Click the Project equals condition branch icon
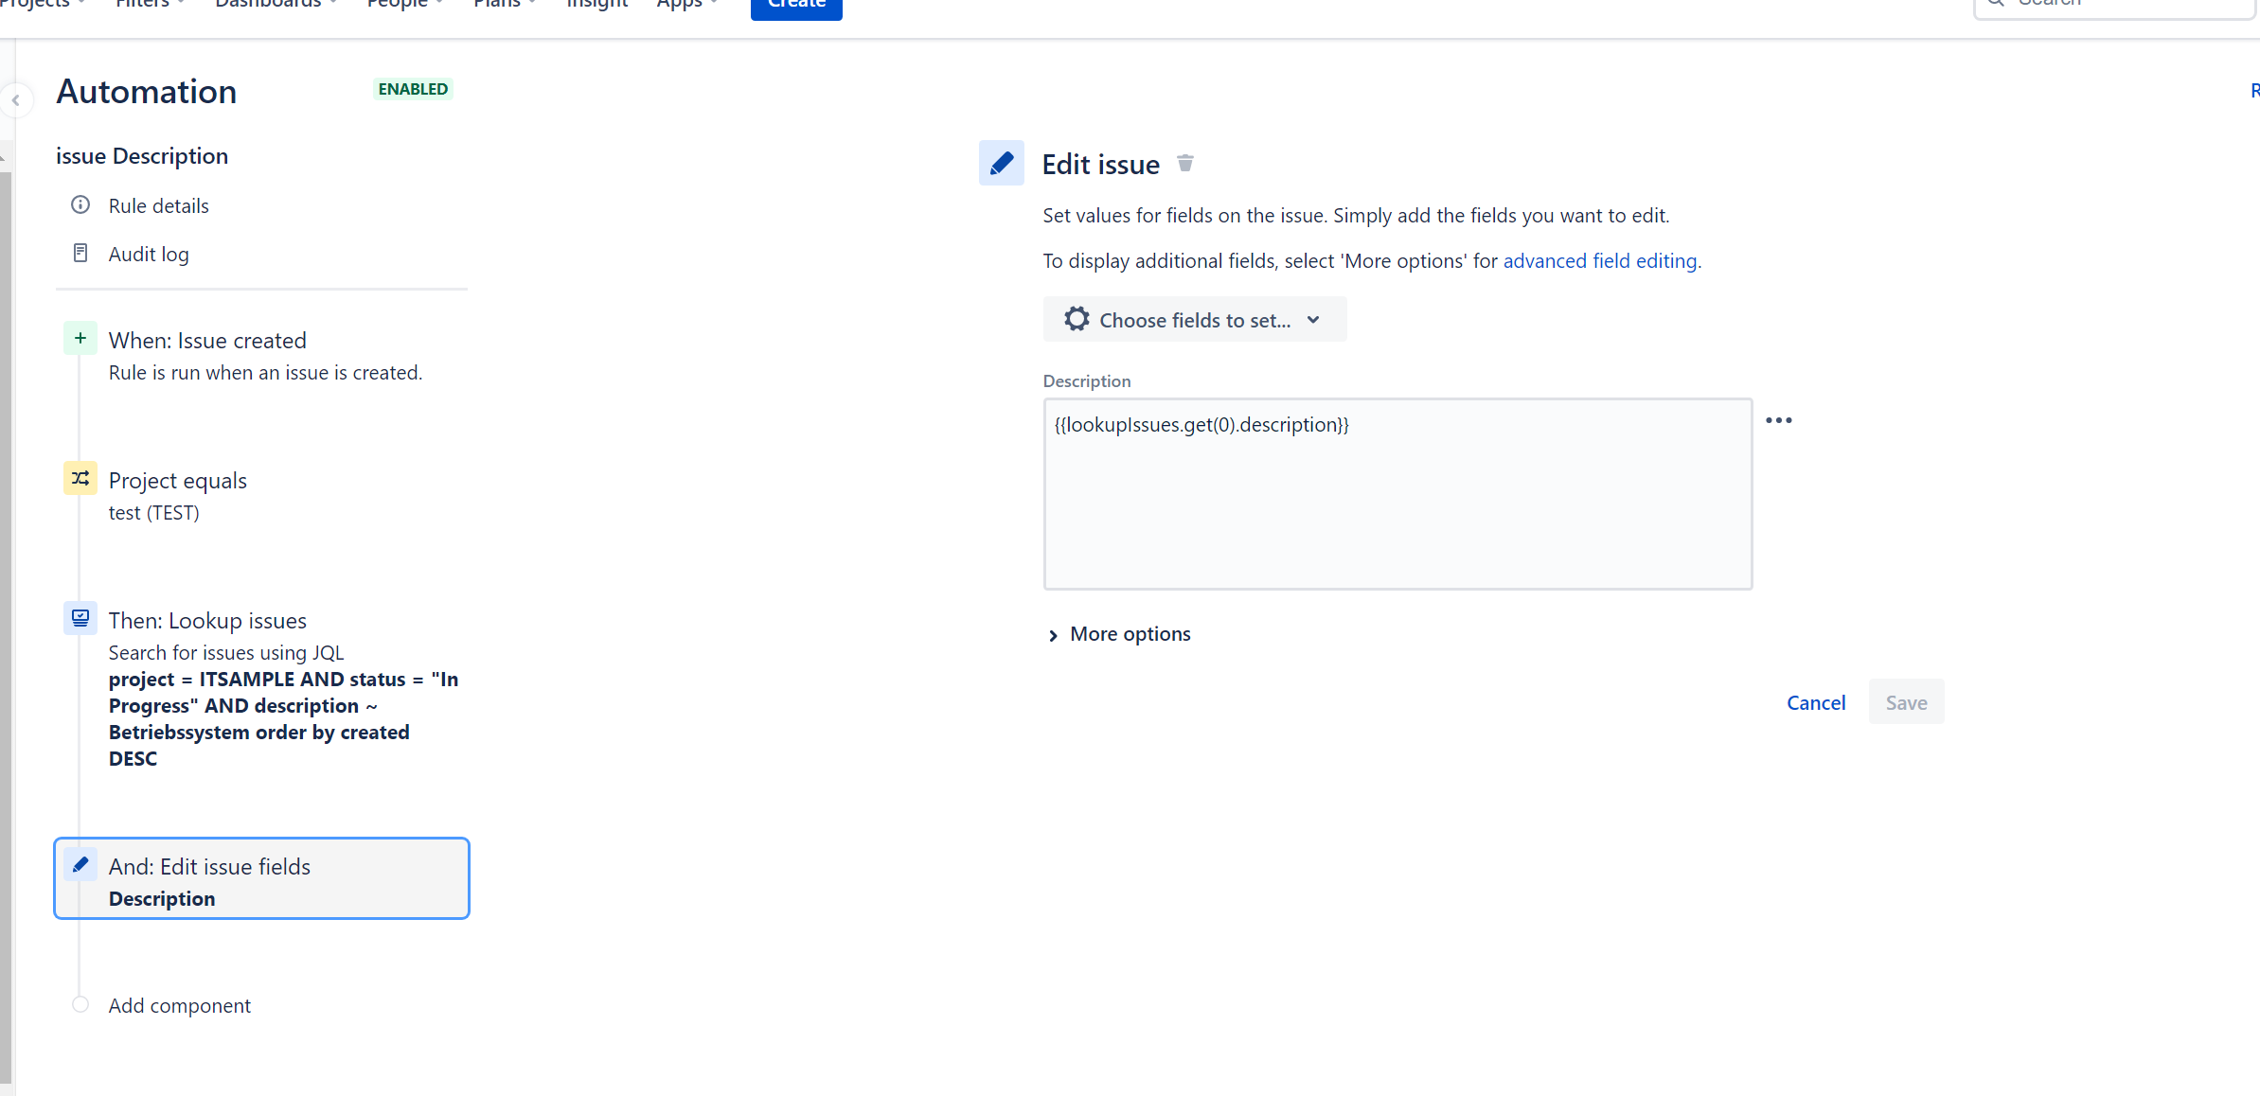The height and width of the screenshot is (1096, 2260). click(80, 479)
